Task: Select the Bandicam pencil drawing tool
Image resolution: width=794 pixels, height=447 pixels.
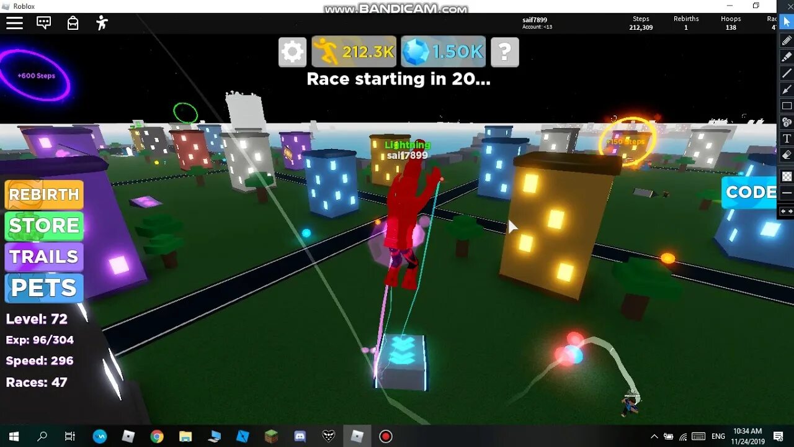Action: (787, 40)
